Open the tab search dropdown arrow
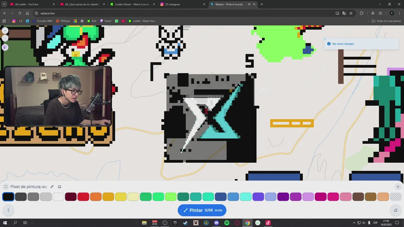Image resolution: width=404 pixels, height=227 pixels. pos(4,4)
